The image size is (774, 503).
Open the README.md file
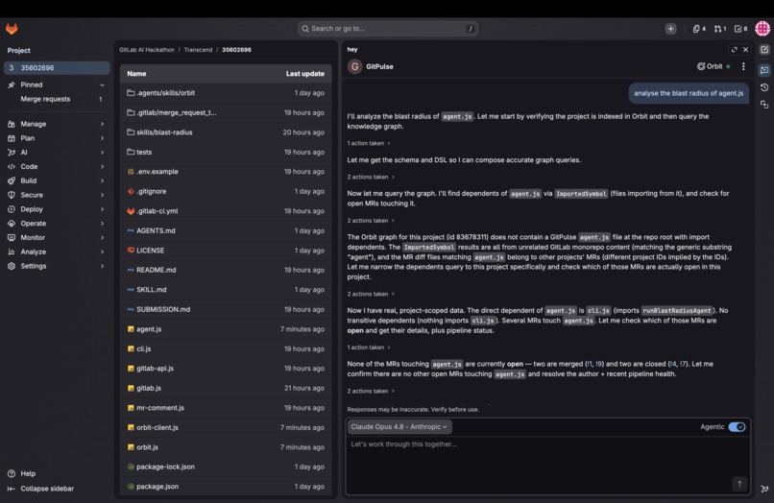(x=156, y=270)
